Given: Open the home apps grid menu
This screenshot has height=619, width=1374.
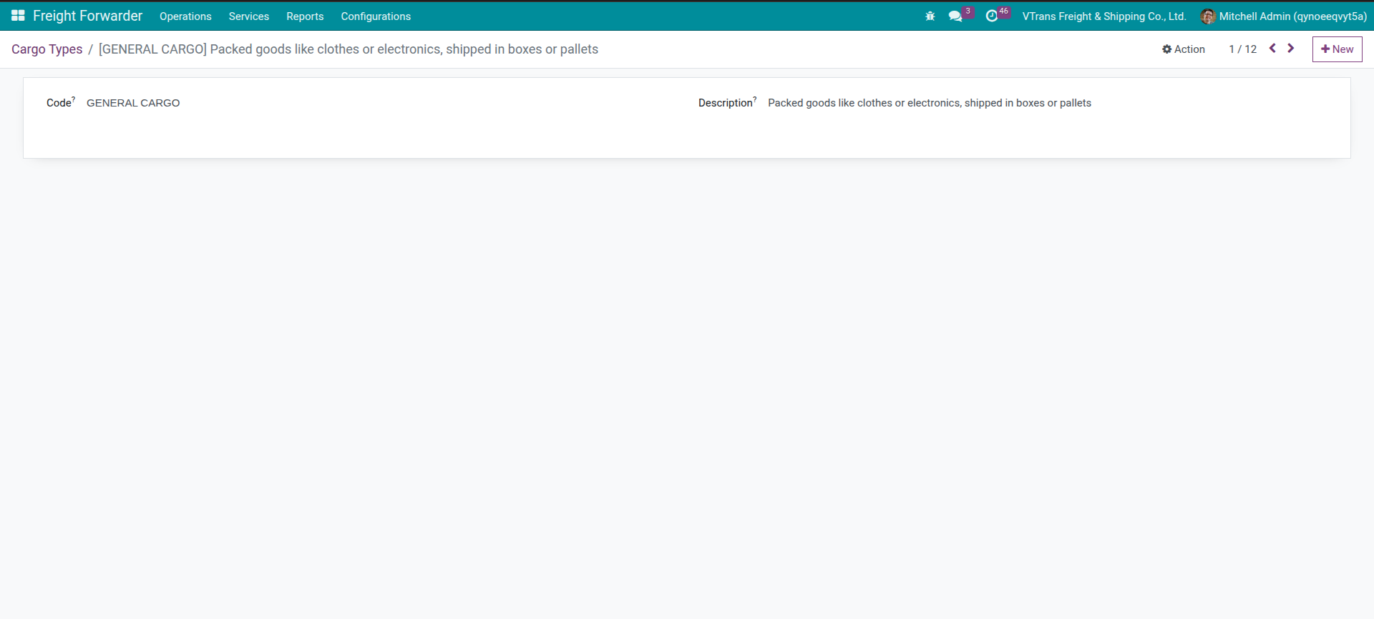Looking at the screenshot, I should [x=18, y=16].
